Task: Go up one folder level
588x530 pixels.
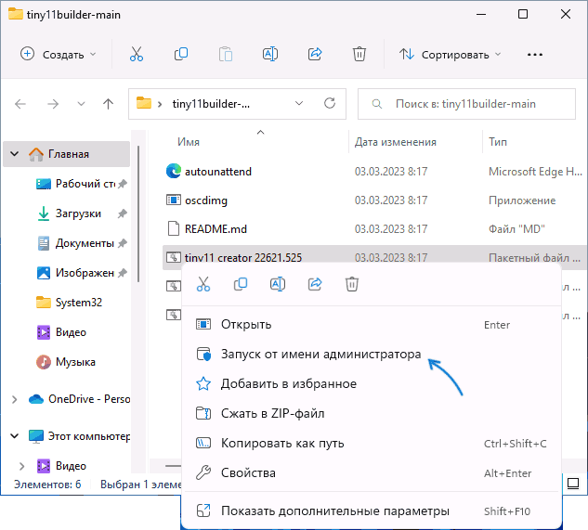Action: 109,104
